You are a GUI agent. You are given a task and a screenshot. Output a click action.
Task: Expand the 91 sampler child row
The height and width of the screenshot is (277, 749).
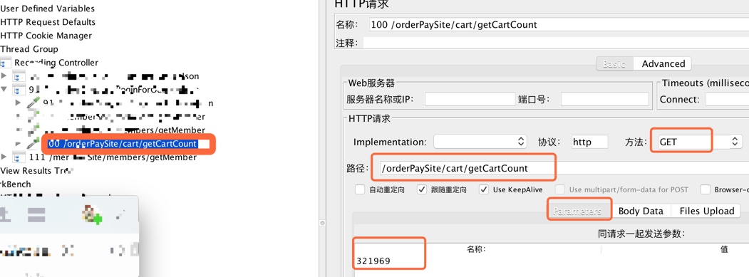pos(18,103)
